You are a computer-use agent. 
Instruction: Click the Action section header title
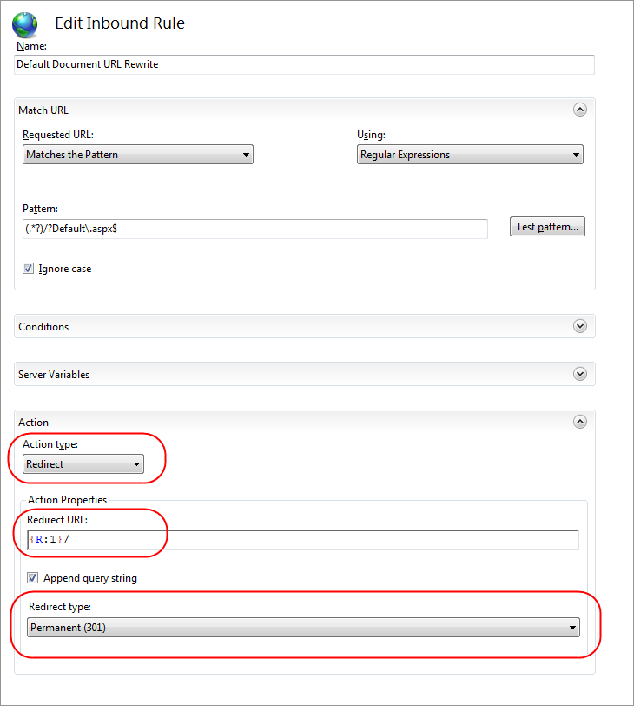[x=33, y=423]
